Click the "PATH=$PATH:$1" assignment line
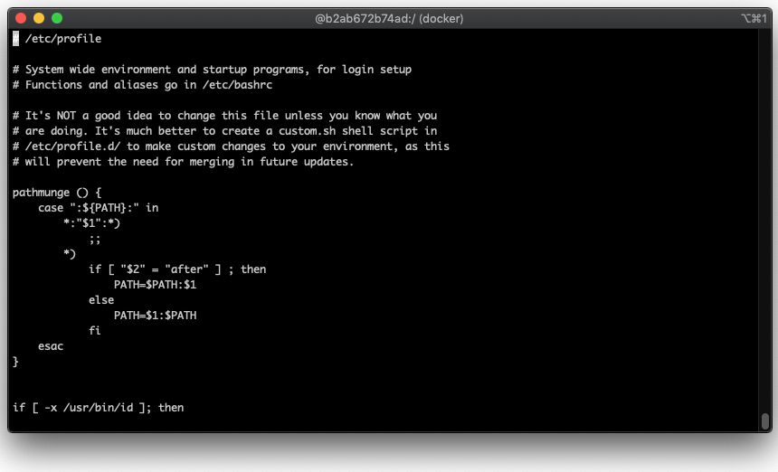The height and width of the screenshot is (472, 778). (155, 285)
